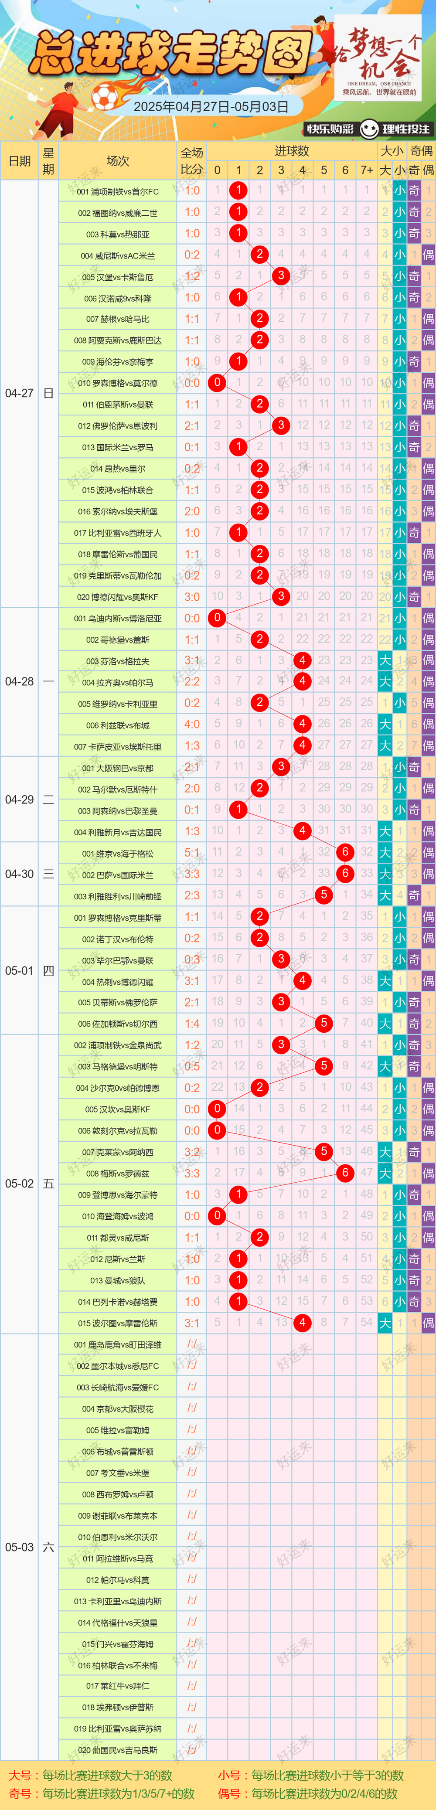Screen dimensions: 436x1810
Task: Click the weekday cell 六
Action: pos(48,1547)
